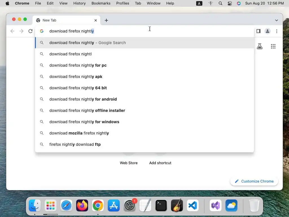
Task: Open the Web Store shortcut
Action: coord(129,163)
